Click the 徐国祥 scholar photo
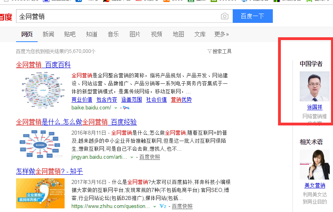Viewport: 333px width, 212px height. pos(315,87)
